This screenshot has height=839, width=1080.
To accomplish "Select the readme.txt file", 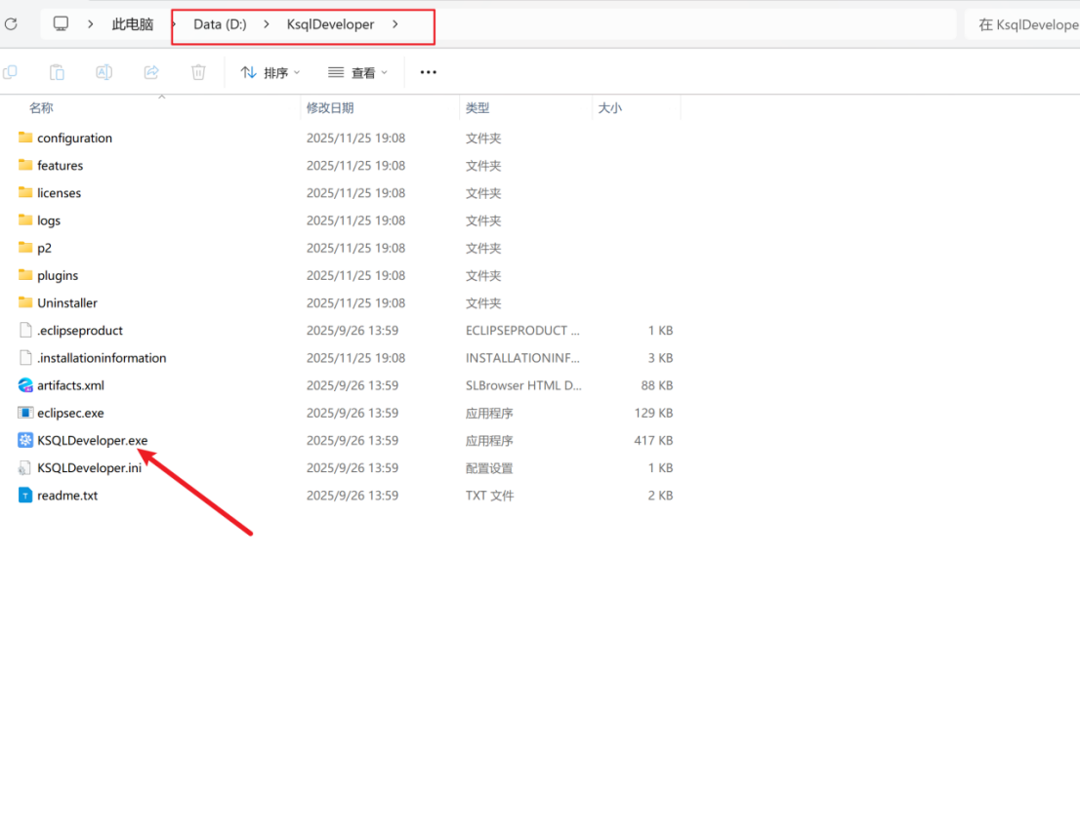I will 67,496.
